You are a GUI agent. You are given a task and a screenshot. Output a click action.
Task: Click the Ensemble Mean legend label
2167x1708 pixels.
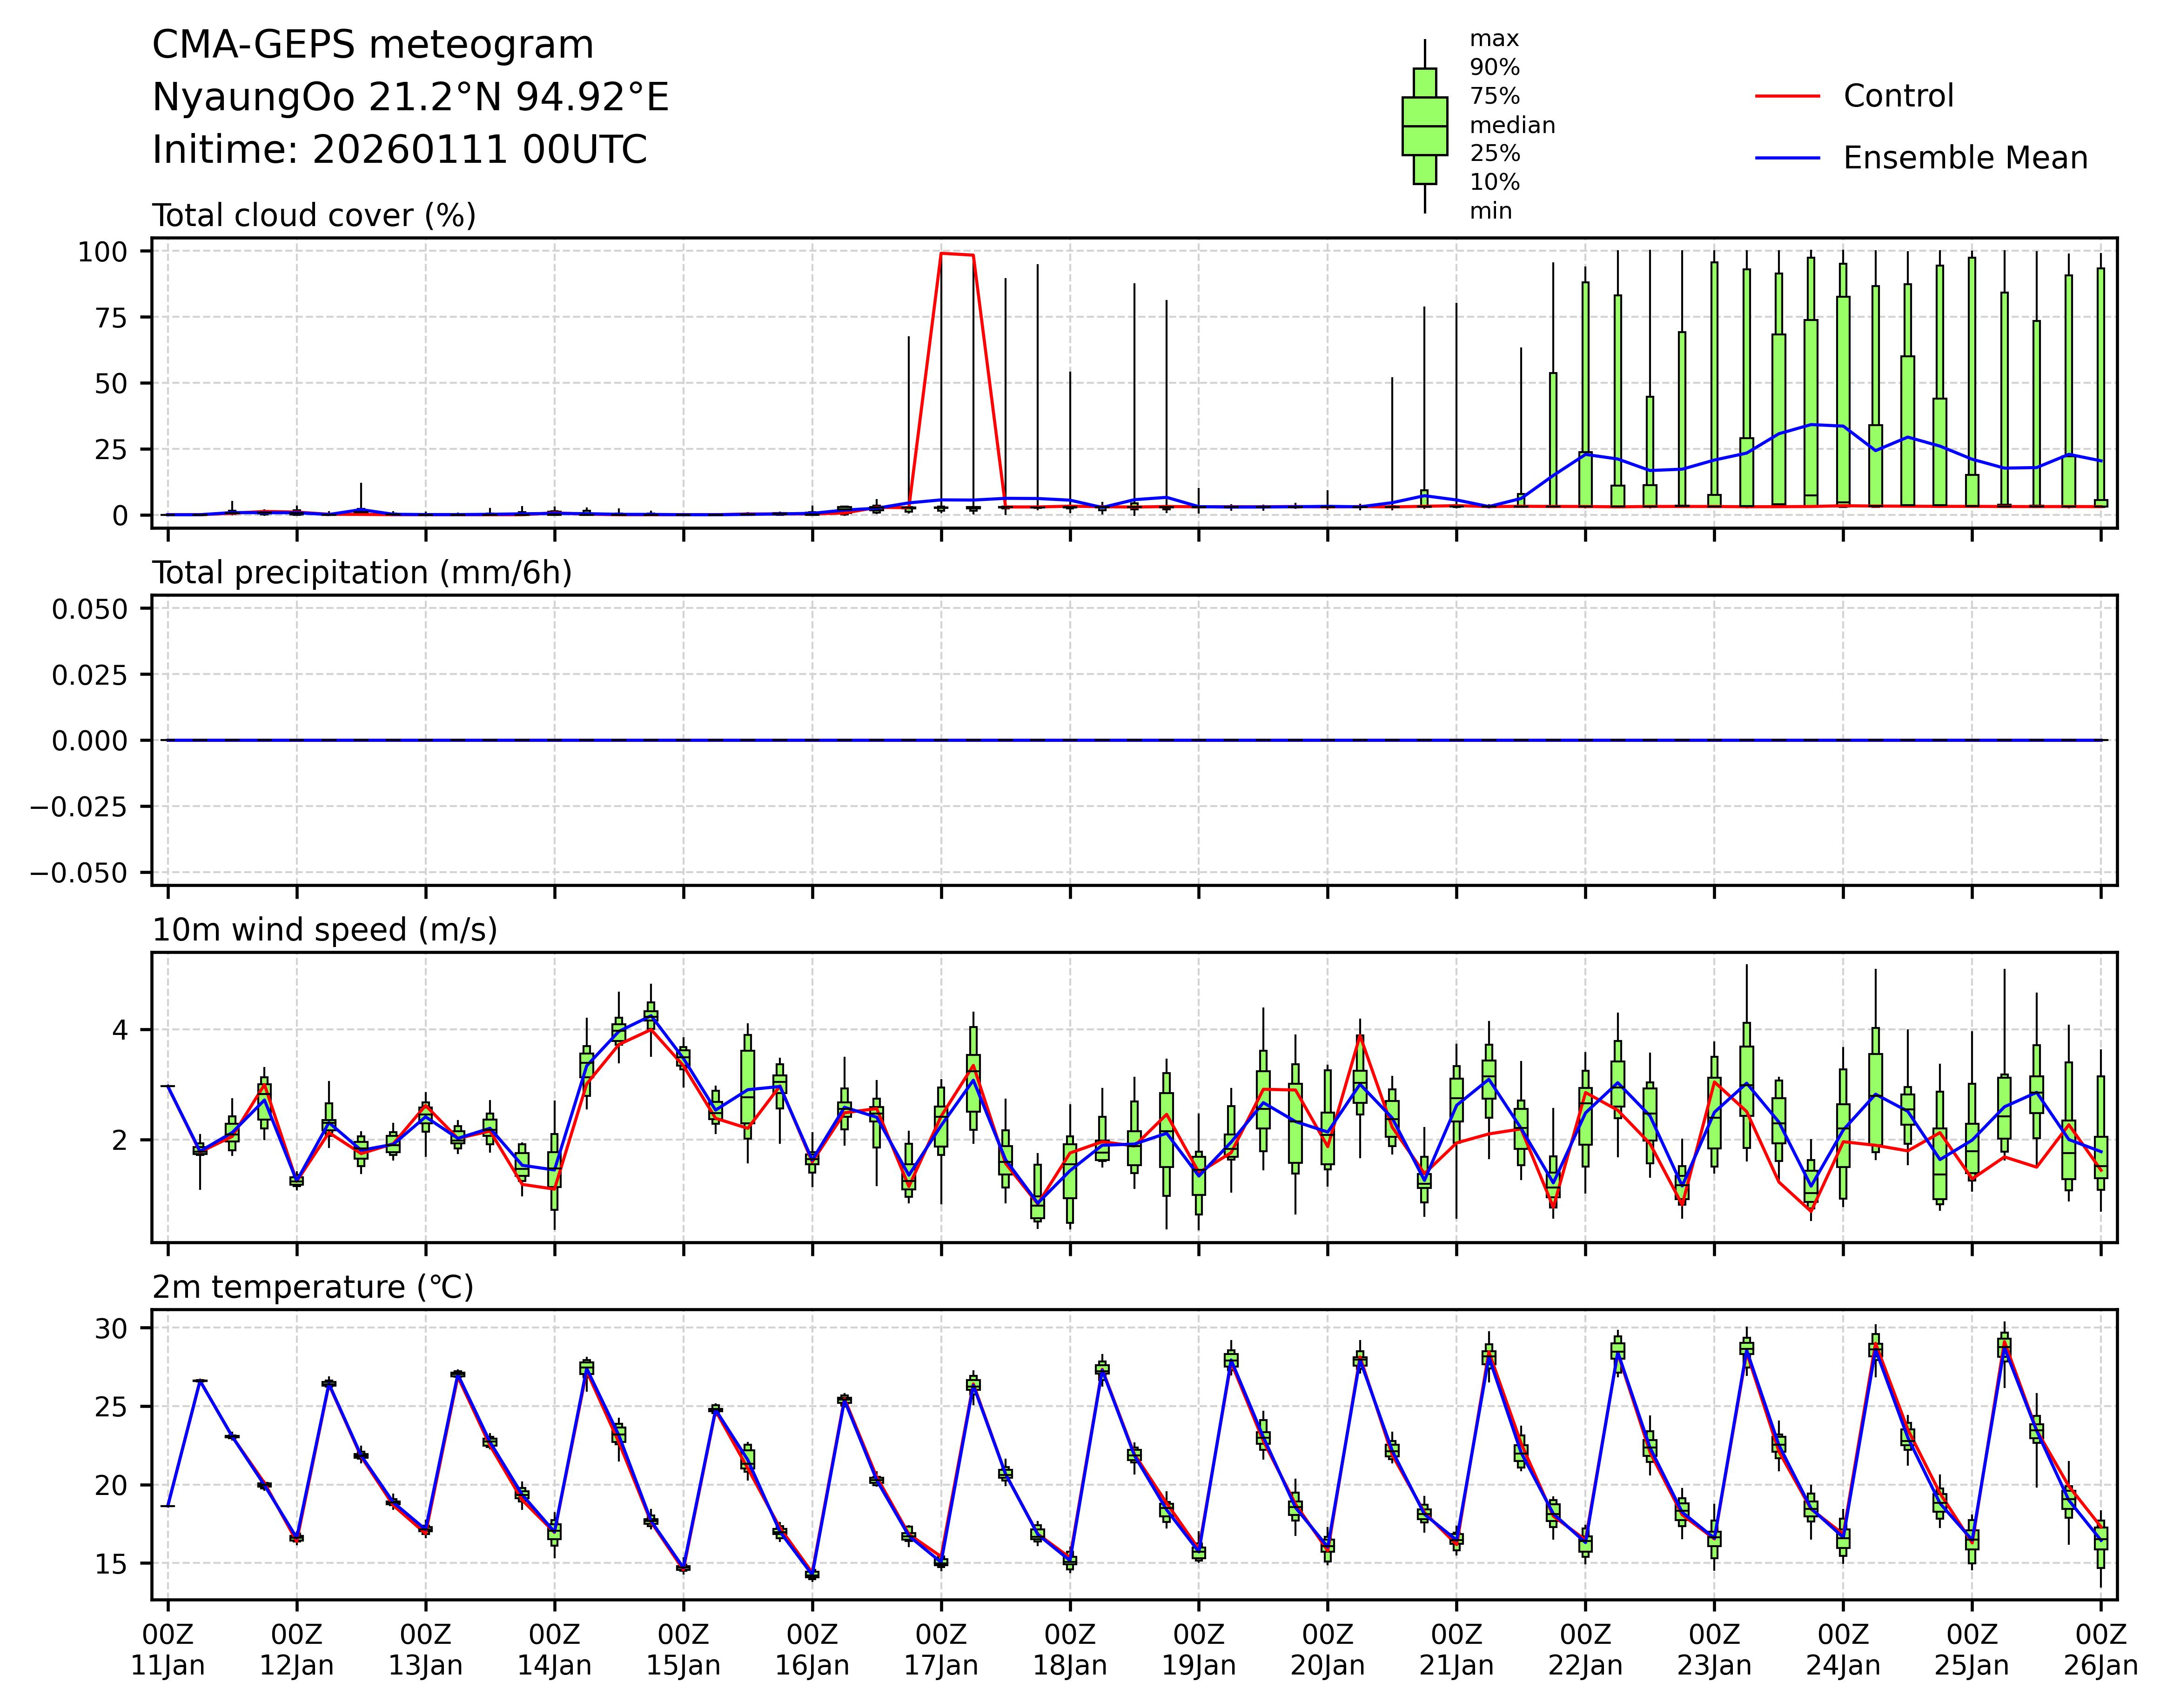1964,158
